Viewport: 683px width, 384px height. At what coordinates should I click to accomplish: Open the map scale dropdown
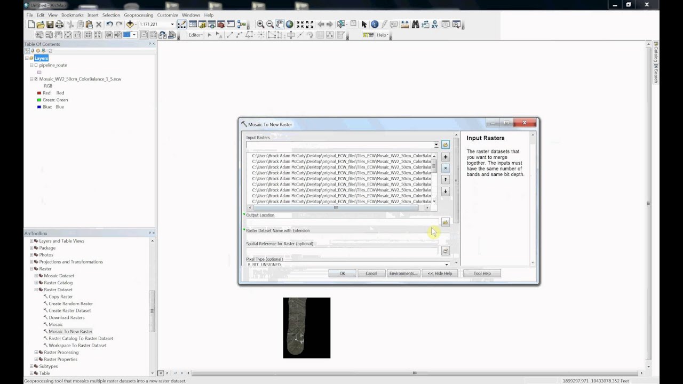172,25
